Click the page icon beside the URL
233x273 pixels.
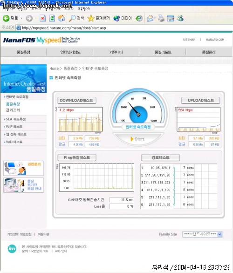click(19, 28)
